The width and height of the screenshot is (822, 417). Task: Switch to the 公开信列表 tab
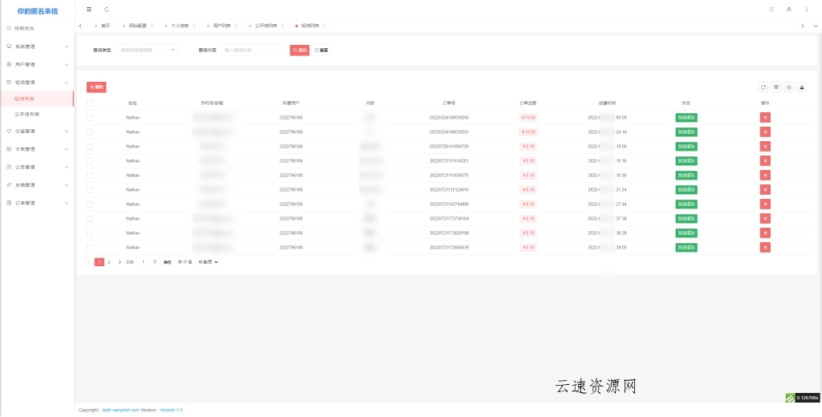pos(267,26)
